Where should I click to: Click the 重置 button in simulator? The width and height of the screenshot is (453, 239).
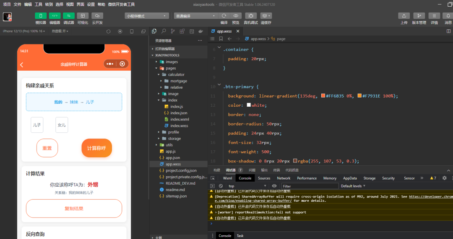coord(47,148)
